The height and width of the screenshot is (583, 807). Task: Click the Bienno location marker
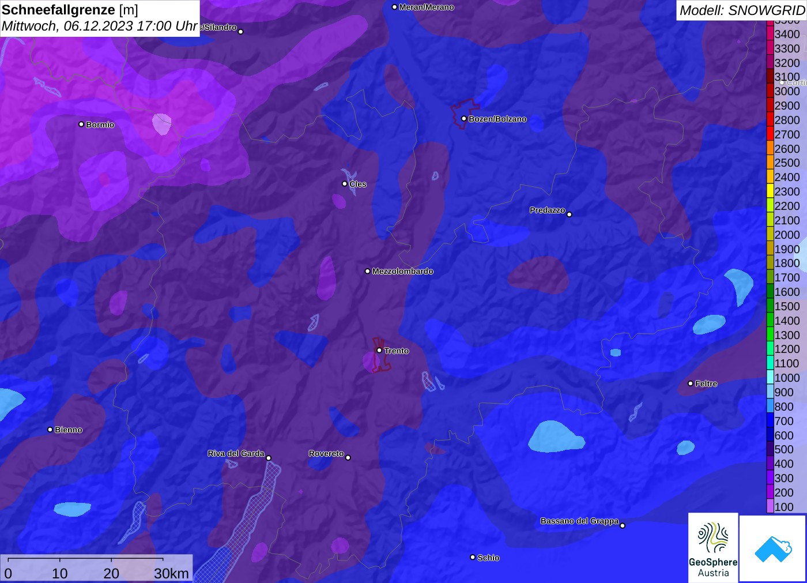tap(50, 430)
